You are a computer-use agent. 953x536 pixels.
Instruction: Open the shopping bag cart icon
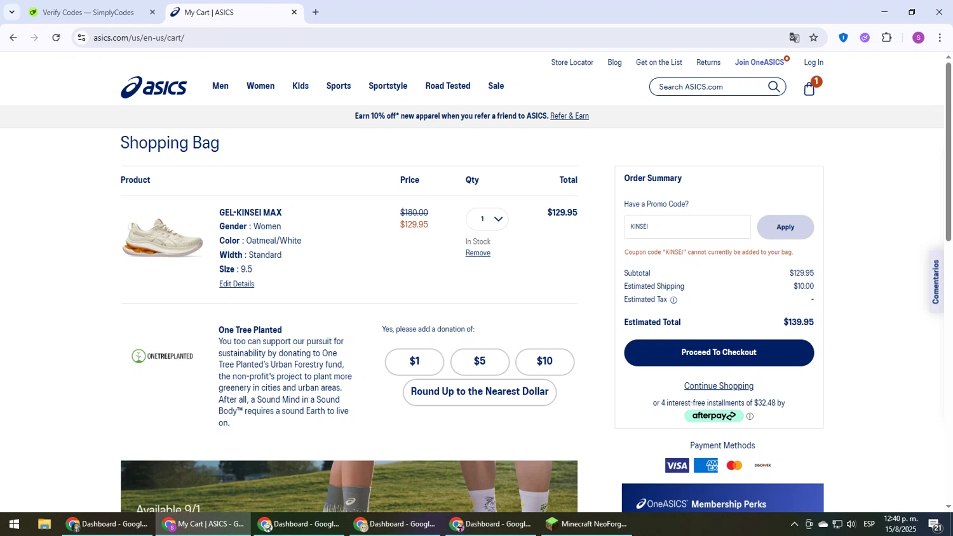(810, 88)
